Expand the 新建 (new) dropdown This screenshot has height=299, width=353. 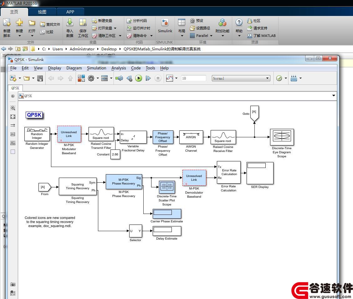click(19, 36)
